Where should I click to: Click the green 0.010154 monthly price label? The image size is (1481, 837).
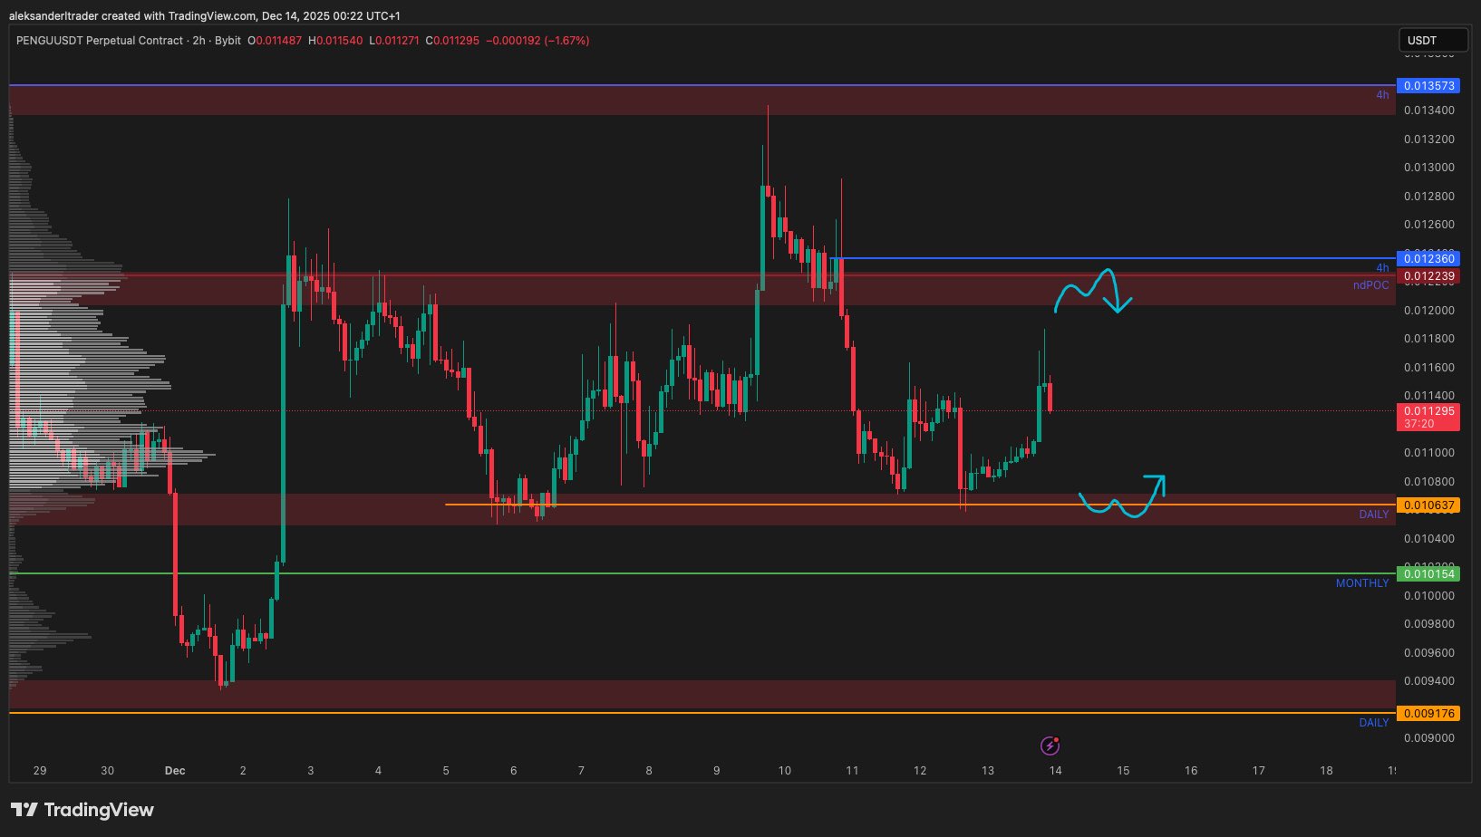coord(1428,573)
